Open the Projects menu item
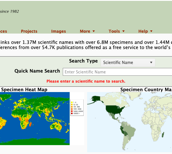This screenshot has width=172, height=154. coord(29,31)
